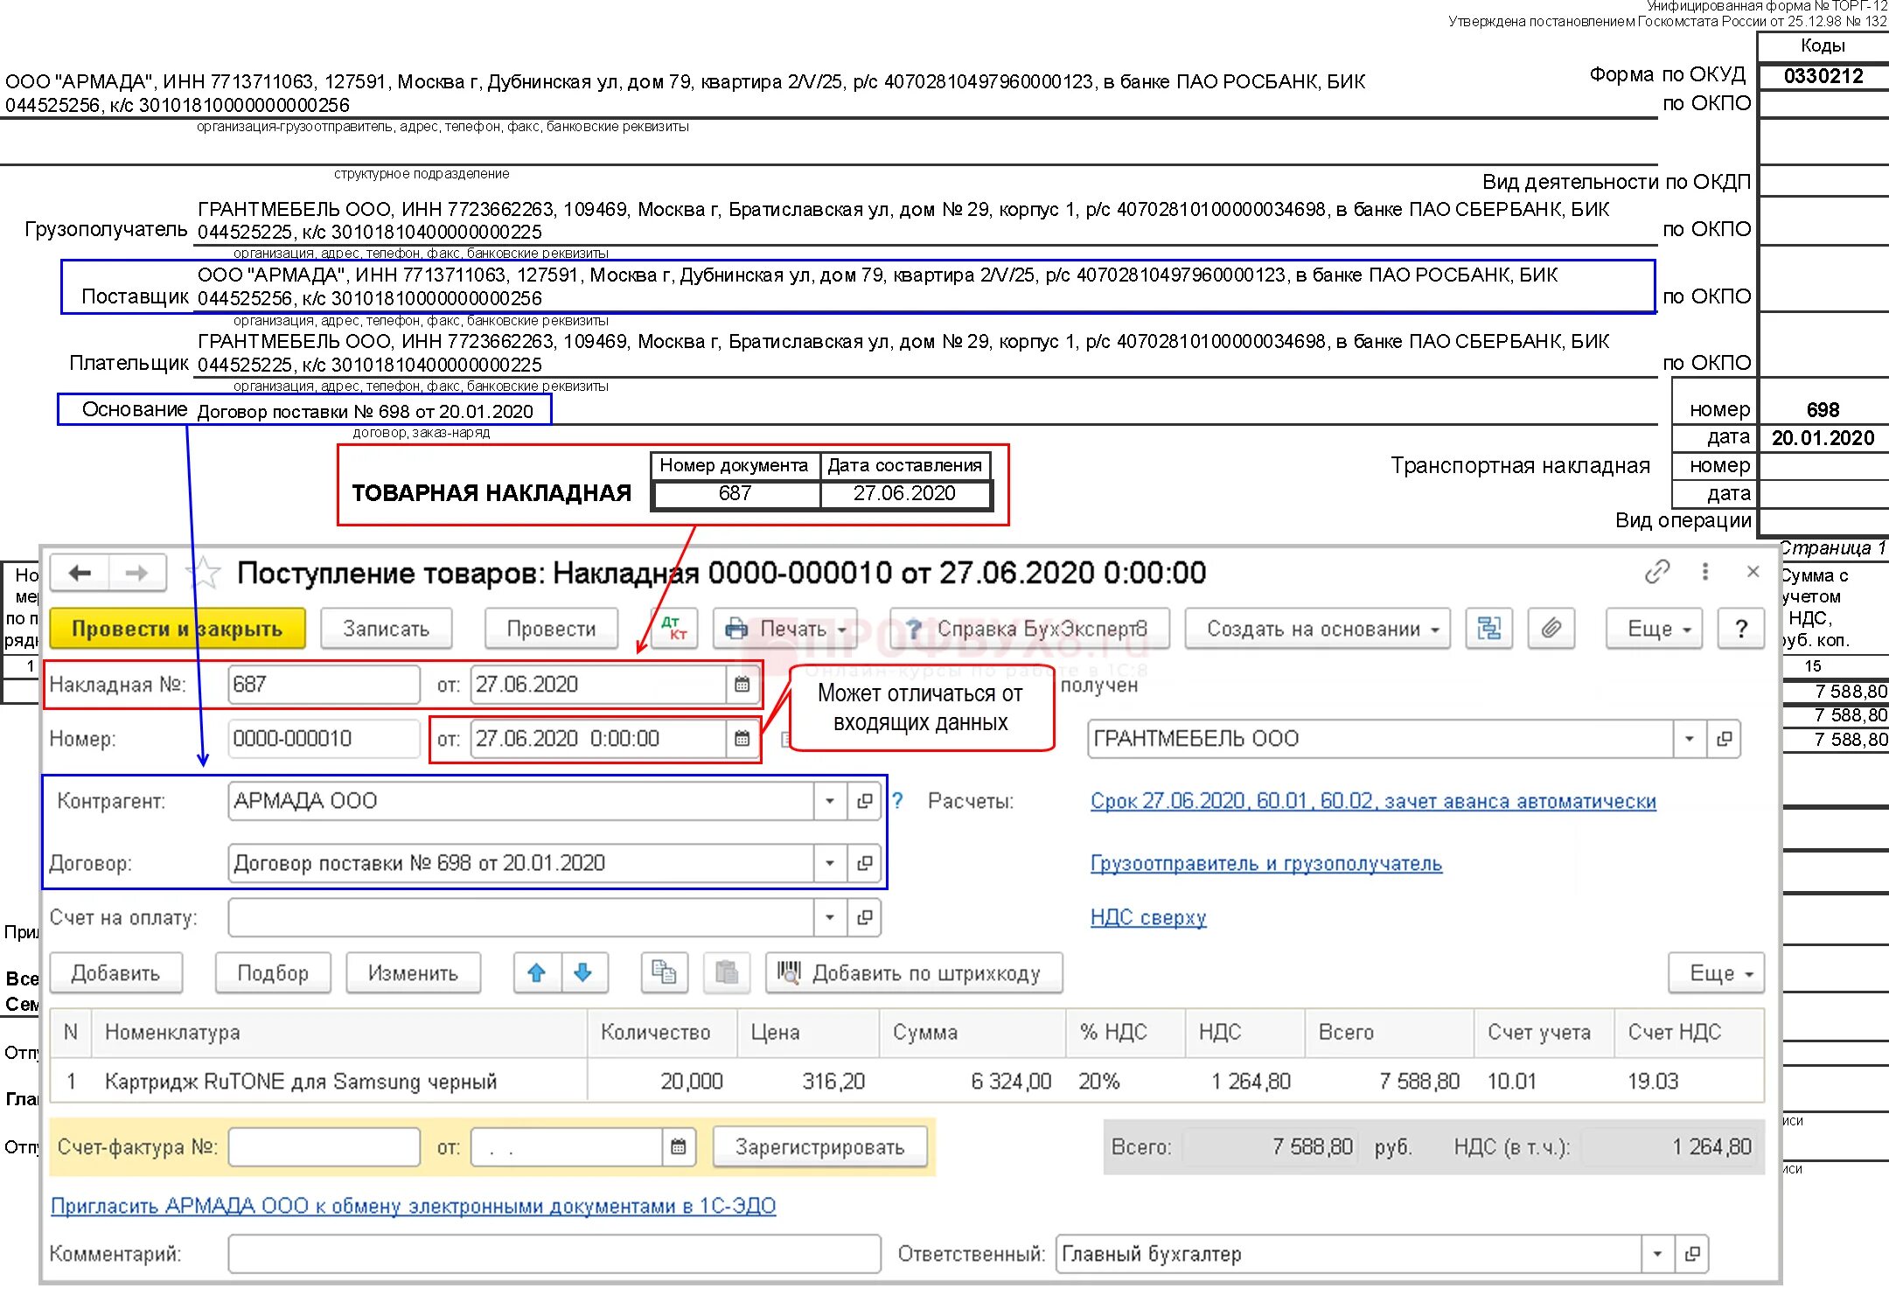This screenshot has height=1295, width=1889.
Task: Expand organization ГРАНТМЕБЕЛЬ ООО dropdown
Action: point(1690,739)
